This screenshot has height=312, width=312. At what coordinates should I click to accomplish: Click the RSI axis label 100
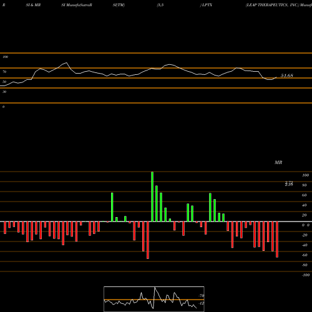coord(5,57)
